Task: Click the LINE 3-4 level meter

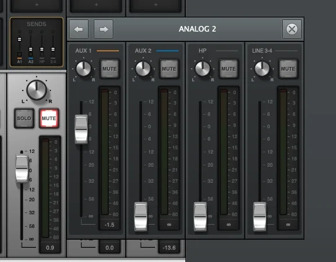Action: click(x=283, y=152)
